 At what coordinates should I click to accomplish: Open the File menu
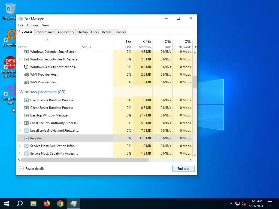(x=21, y=25)
